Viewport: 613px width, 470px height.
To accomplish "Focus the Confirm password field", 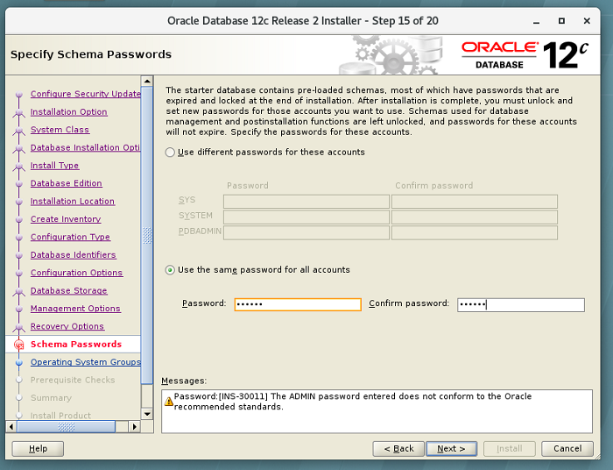I will 520,304.
